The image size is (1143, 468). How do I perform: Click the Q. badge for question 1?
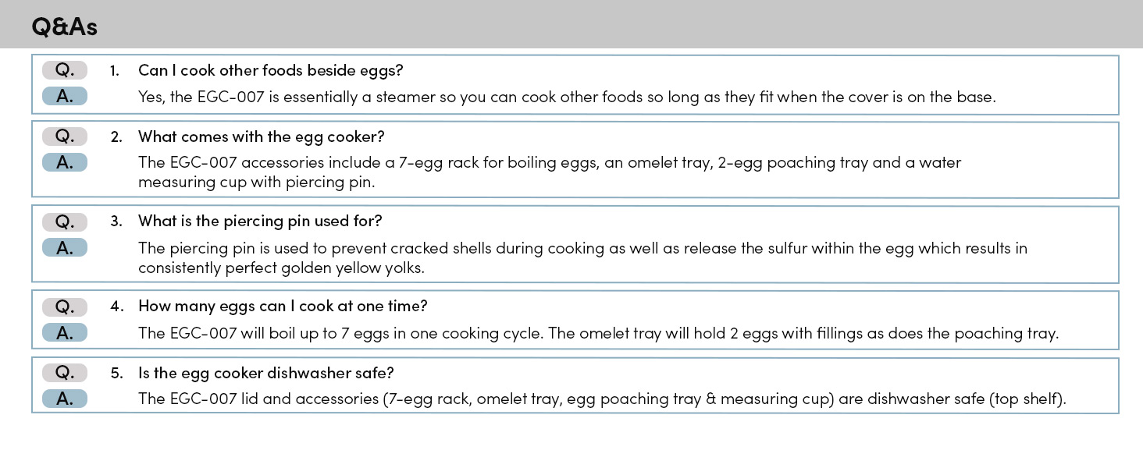click(65, 70)
